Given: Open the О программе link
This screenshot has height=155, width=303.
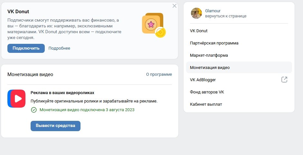Looking at the screenshot, I should (x=159, y=74).
